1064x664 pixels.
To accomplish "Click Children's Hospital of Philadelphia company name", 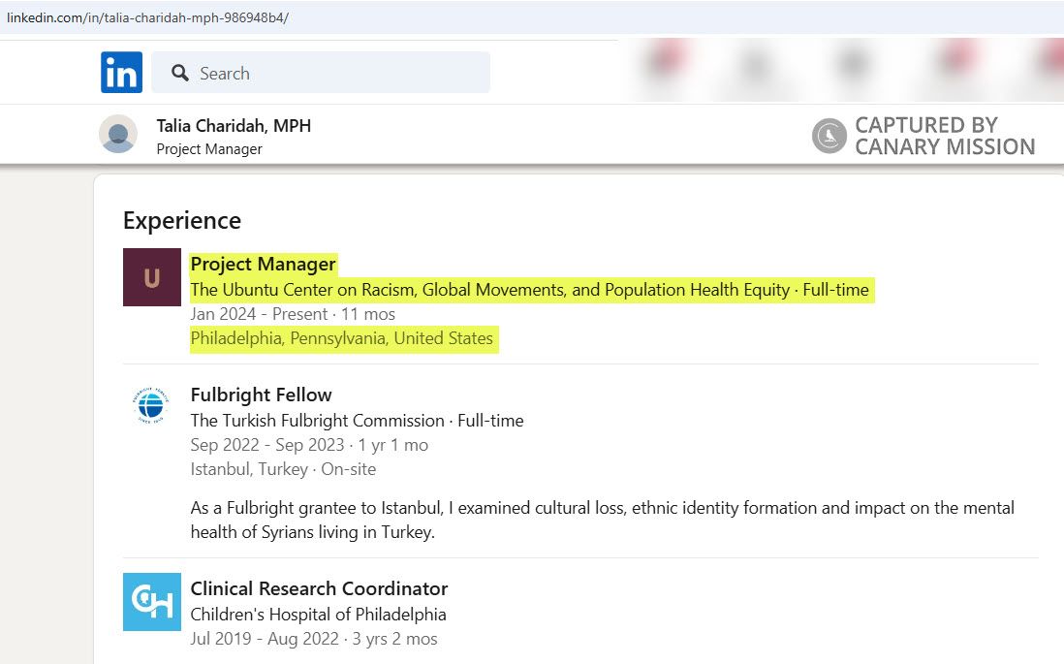I will pos(318,614).
